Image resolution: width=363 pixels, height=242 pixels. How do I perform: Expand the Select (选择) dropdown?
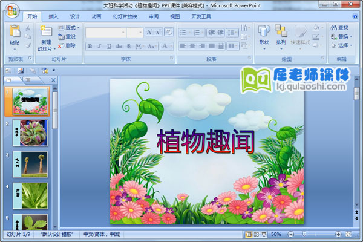coord(351,45)
